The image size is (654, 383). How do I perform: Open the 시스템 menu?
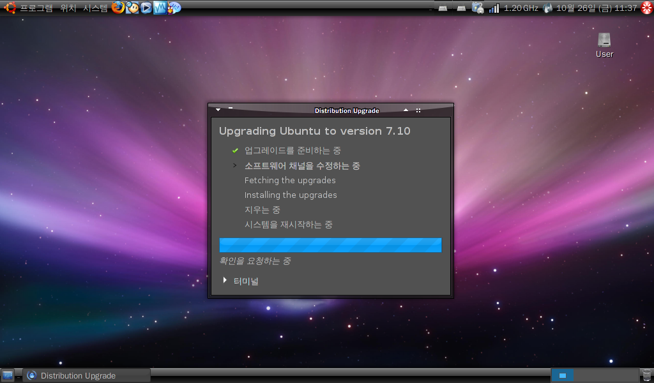[x=95, y=8]
